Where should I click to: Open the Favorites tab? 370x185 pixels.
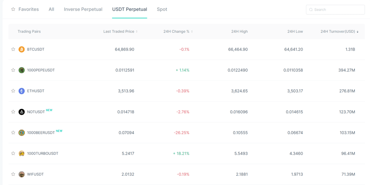coord(28,10)
